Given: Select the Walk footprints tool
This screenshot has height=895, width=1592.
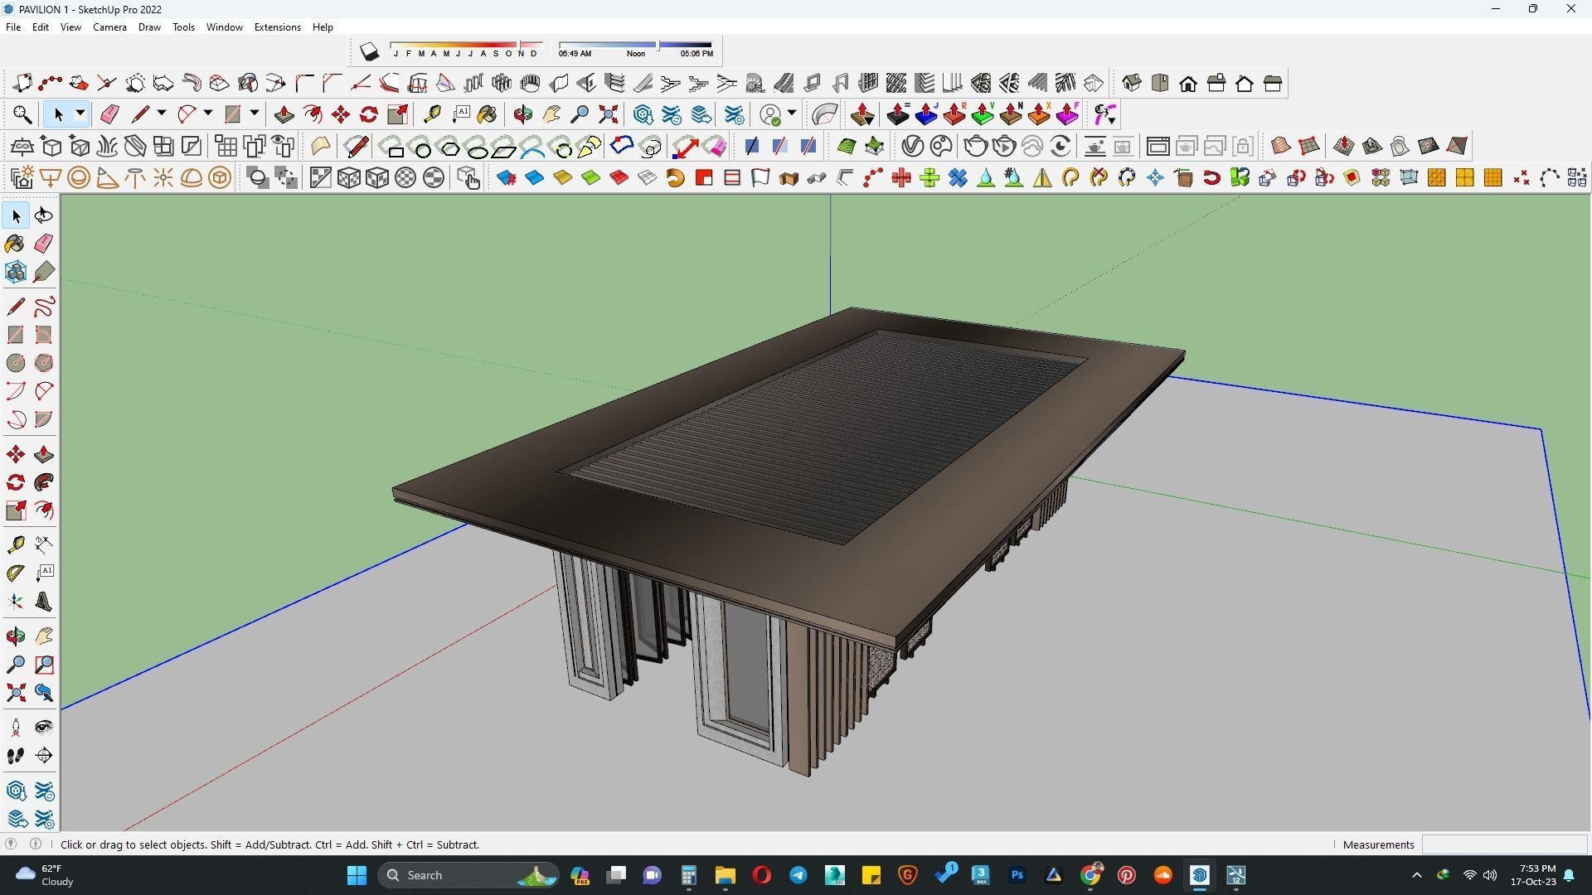Looking at the screenshot, I should (15, 756).
